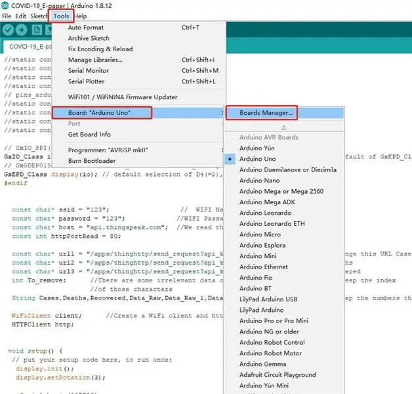Click the display.setRotation(3); line

click(60, 378)
